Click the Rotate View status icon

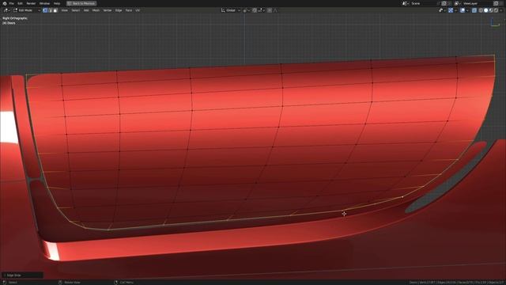pos(60,283)
